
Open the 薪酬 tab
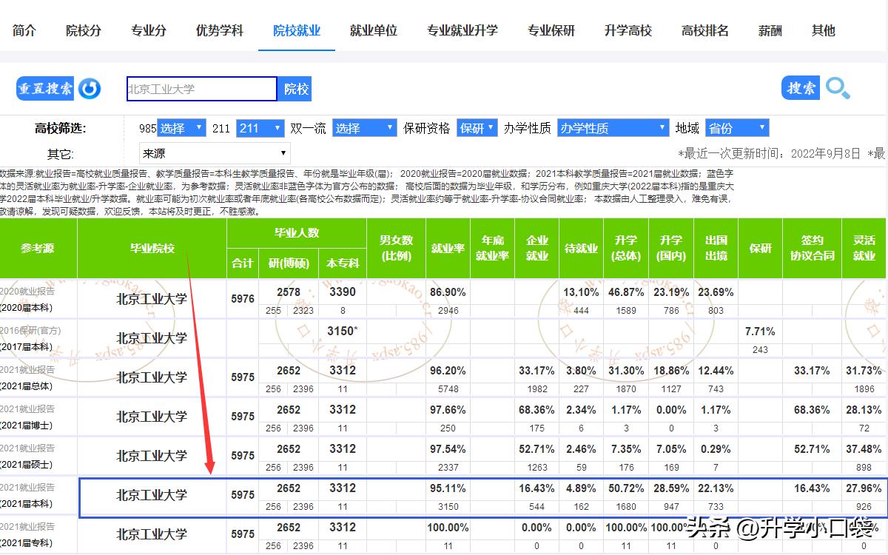pyautogui.click(x=770, y=31)
